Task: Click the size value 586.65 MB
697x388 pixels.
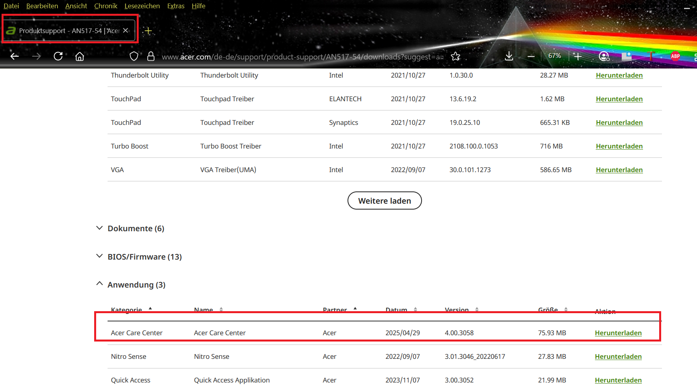Action: pos(556,170)
